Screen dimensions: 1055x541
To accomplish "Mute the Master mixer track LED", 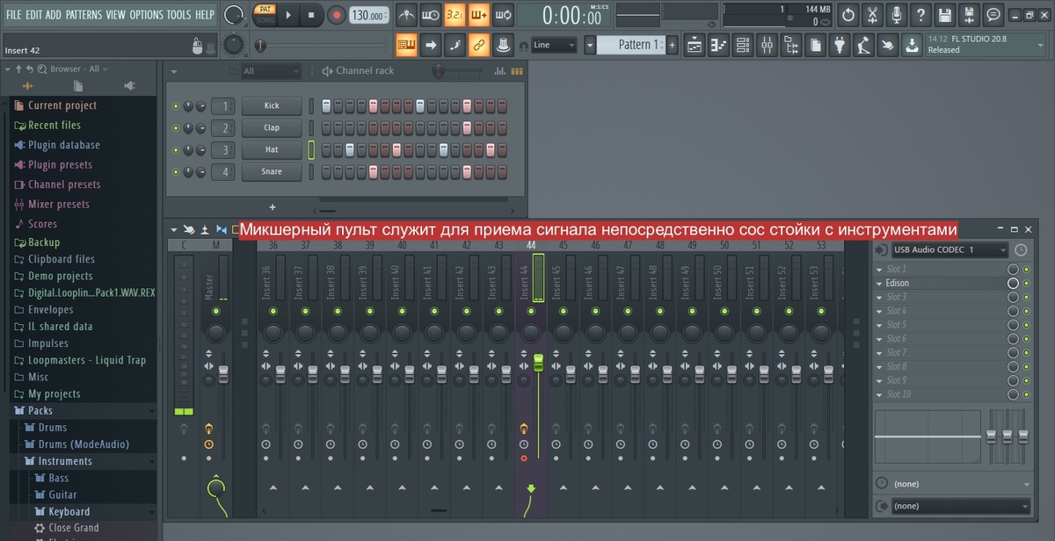I will point(216,312).
